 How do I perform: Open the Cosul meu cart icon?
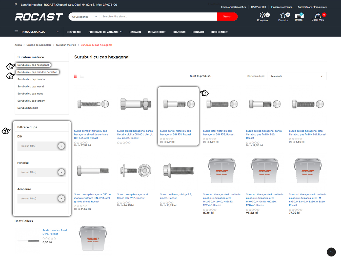(x=318, y=15)
